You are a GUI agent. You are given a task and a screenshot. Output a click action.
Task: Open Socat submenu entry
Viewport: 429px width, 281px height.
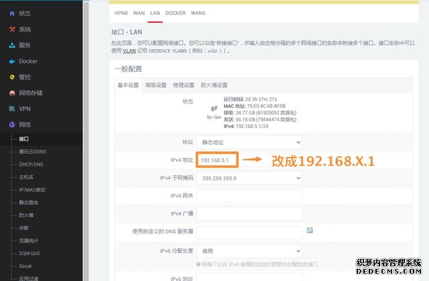pyautogui.click(x=25, y=266)
